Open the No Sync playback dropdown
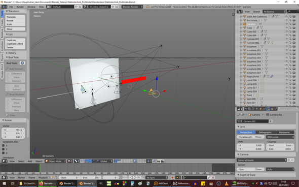The height and width of the screenshot is (187, 299). [x=157, y=177]
